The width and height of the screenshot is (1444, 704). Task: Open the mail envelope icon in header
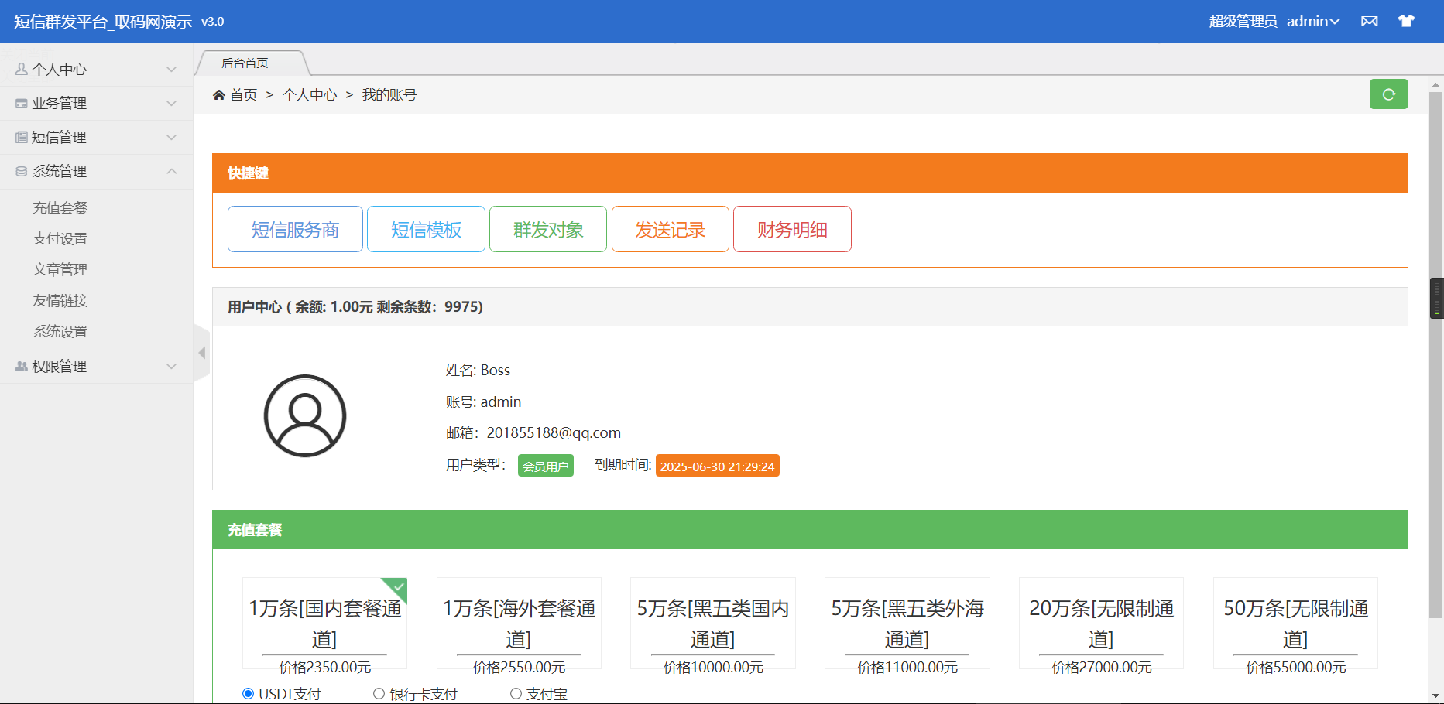pyautogui.click(x=1369, y=22)
